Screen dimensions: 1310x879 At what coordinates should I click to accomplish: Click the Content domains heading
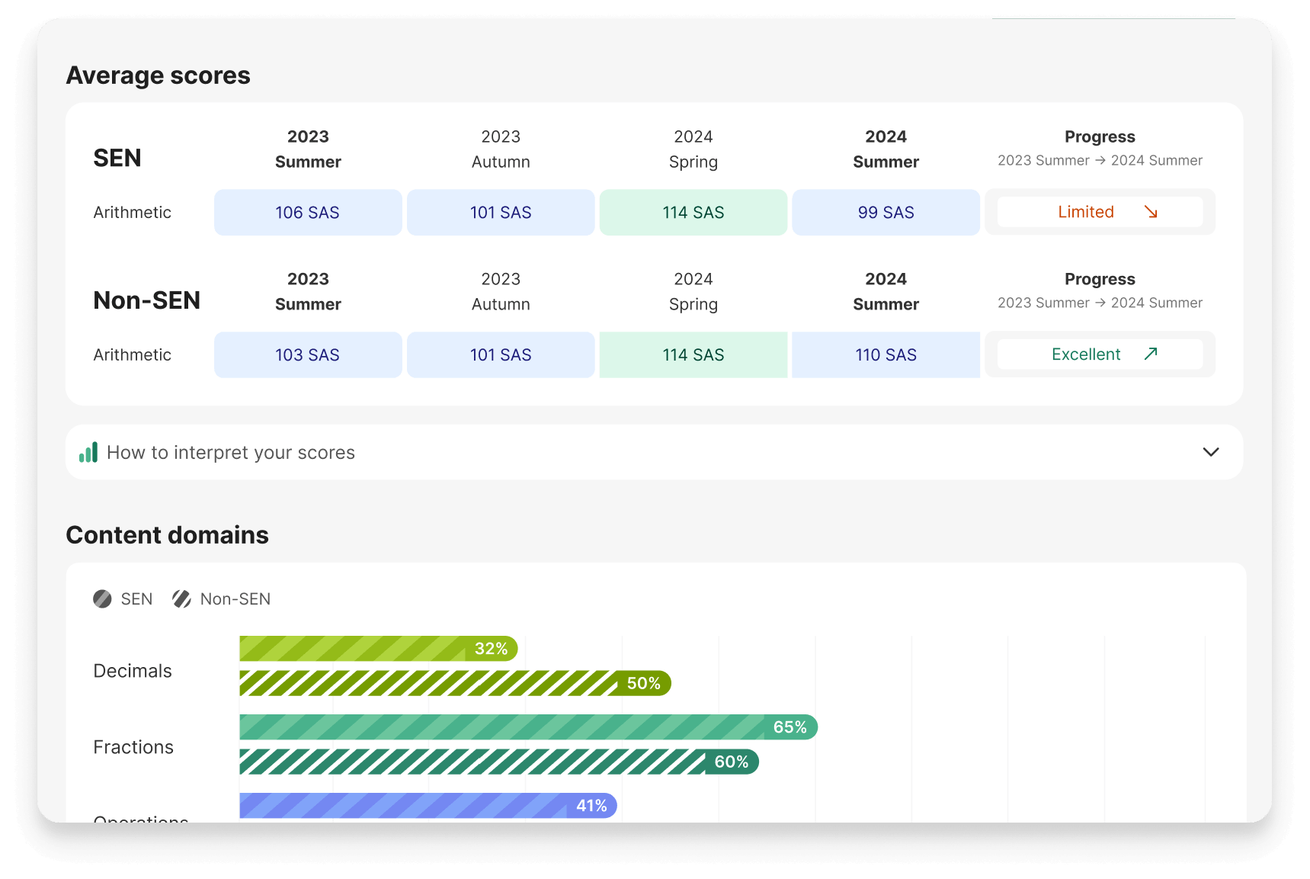(x=168, y=535)
